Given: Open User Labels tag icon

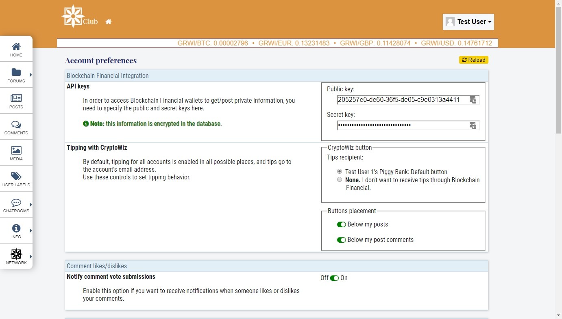Looking at the screenshot, I should click(16, 179).
